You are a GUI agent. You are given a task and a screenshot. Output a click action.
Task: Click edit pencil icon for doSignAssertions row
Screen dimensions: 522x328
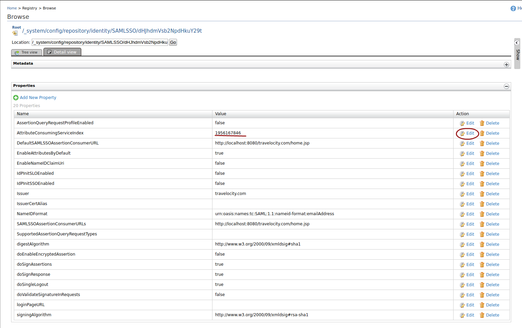click(462, 265)
